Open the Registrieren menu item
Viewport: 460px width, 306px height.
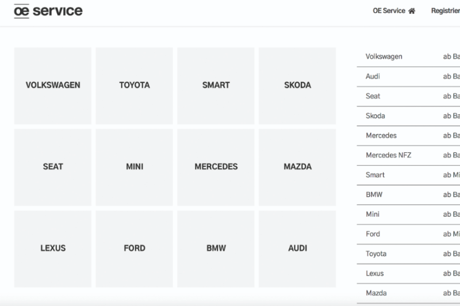tap(446, 11)
